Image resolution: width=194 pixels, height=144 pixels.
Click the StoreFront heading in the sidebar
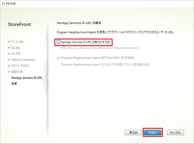[x=19, y=24]
